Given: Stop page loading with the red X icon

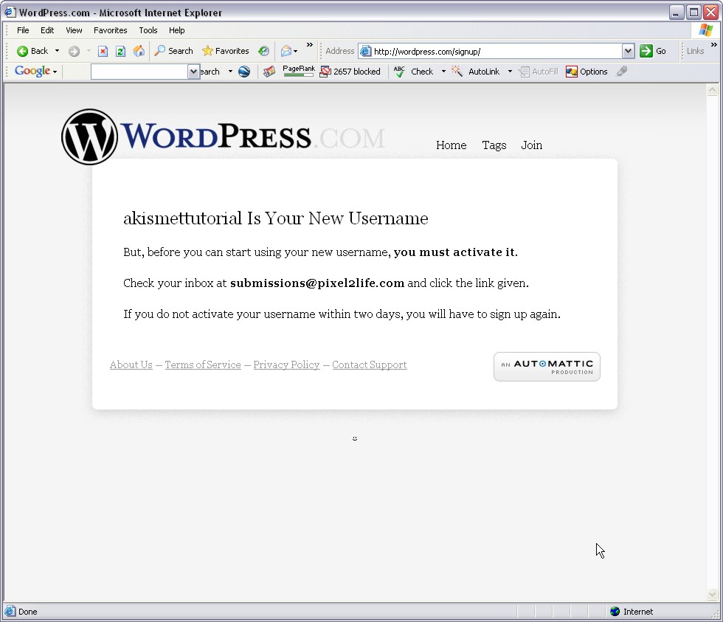Looking at the screenshot, I should click(x=103, y=51).
